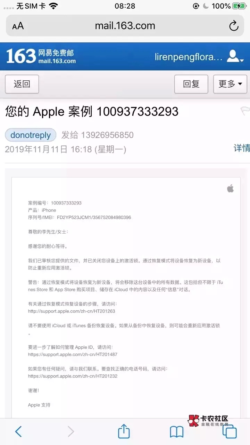250x445 pixels.
Task: Tap the user account avatar icon
Action: [x=234, y=56]
